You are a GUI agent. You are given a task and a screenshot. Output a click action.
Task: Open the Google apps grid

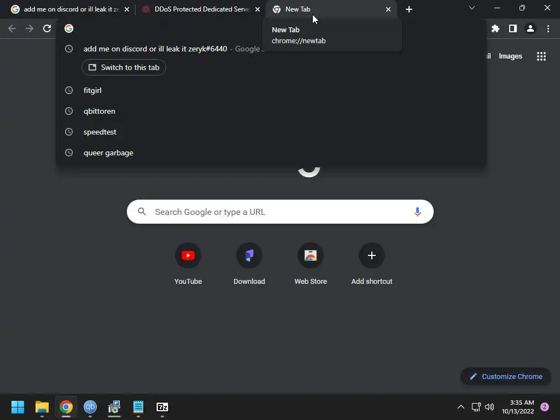[541, 56]
